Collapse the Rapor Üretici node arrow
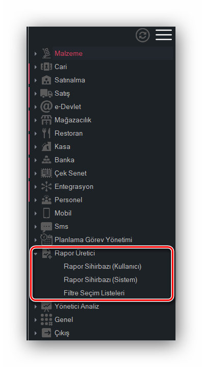 [36, 253]
